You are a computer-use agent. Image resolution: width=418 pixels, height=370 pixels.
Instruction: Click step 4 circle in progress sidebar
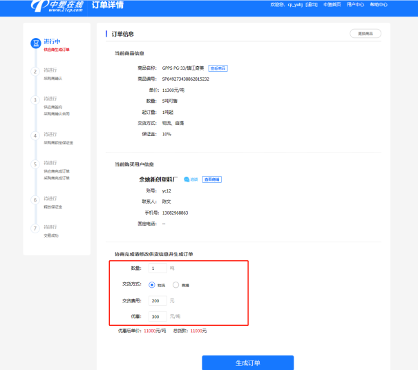point(35,136)
